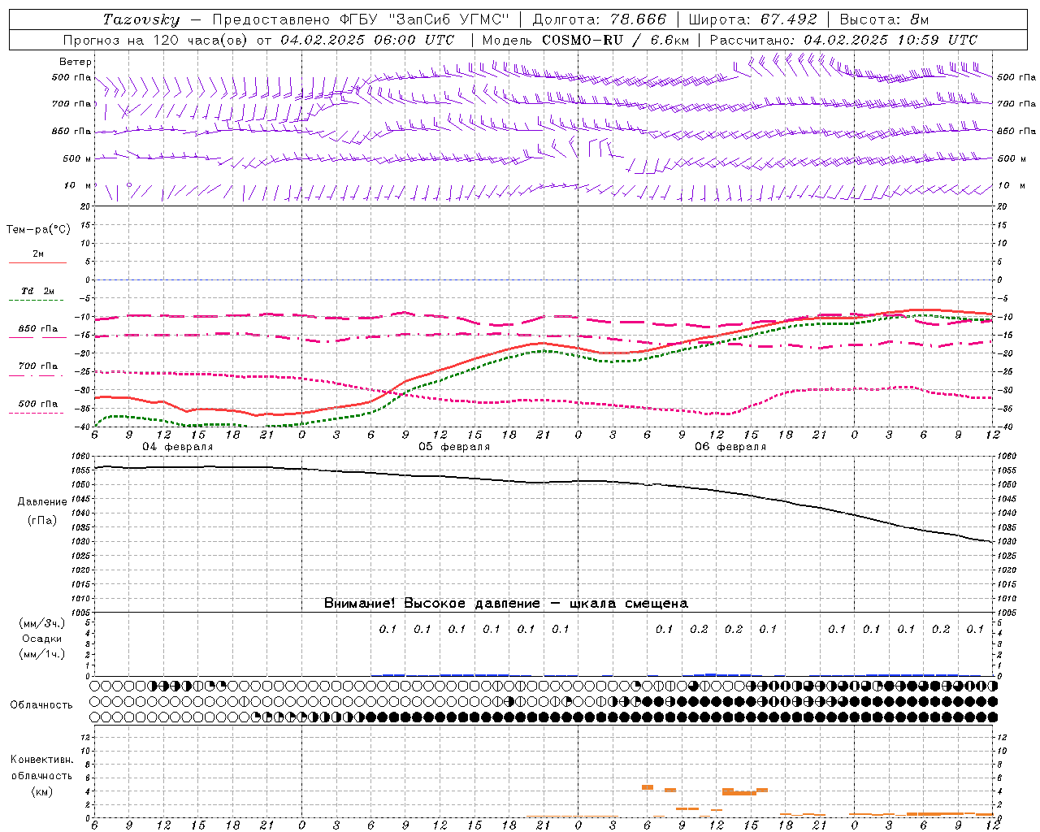Viewport: 1040px width, 832px height.
Task: Click the 700 гПа temperature legend entry
Action: (38, 366)
